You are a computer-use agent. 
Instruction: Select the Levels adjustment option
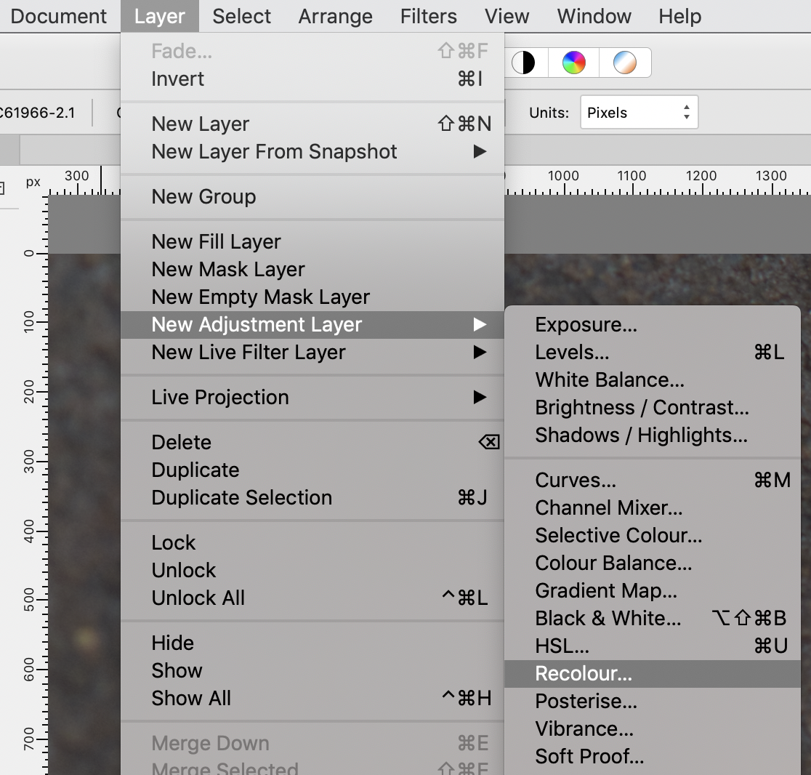[571, 352]
